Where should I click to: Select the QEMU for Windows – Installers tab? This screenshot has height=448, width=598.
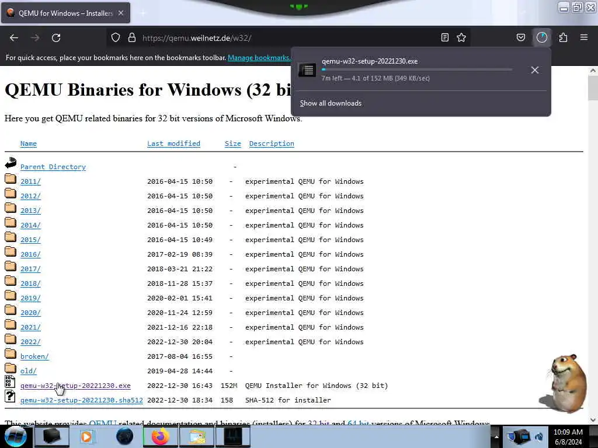coord(65,13)
